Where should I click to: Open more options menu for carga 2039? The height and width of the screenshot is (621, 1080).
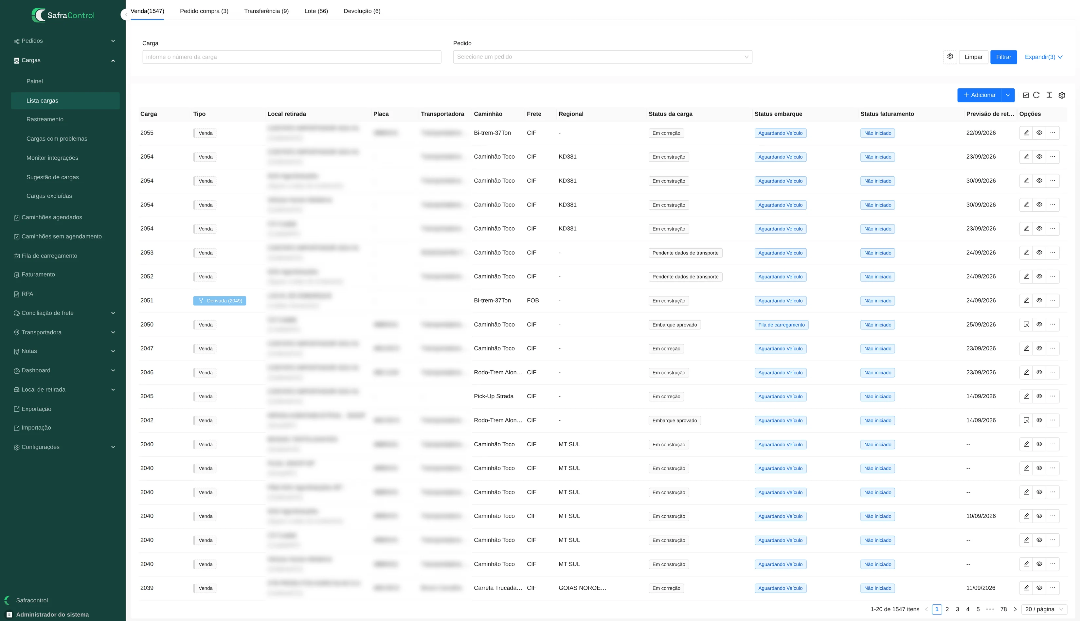pos(1052,588)
